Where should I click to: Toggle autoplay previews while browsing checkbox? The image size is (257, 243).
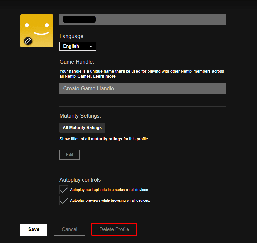pyautogui.click(x=64, y=201)
